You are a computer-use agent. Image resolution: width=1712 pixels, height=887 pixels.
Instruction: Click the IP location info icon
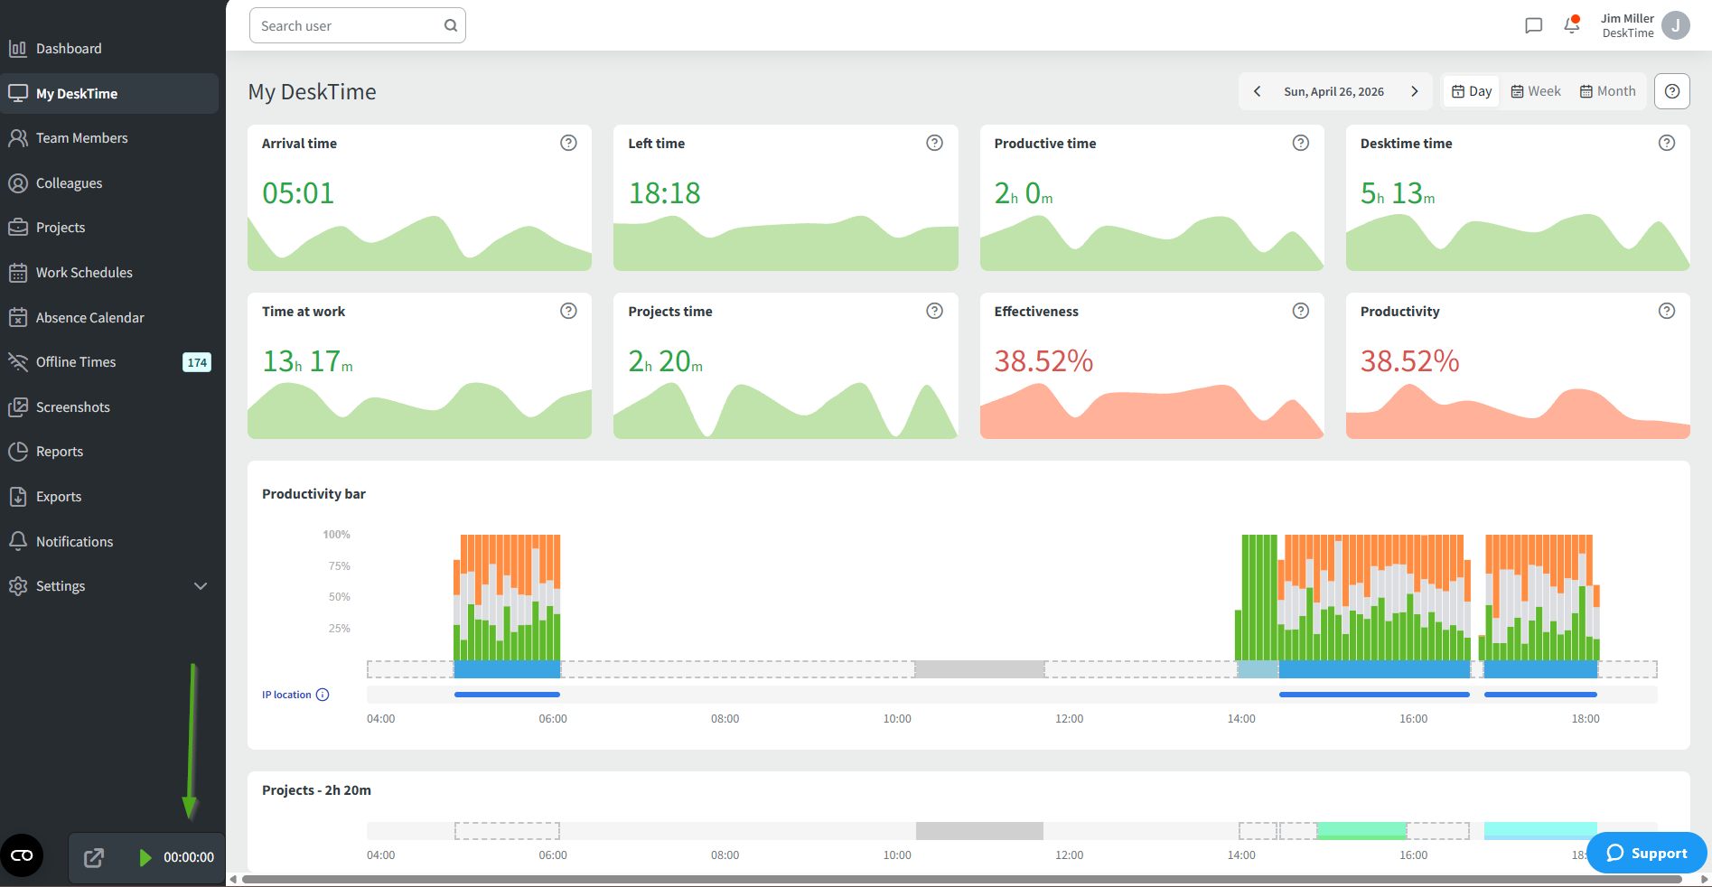click(323, 695)
